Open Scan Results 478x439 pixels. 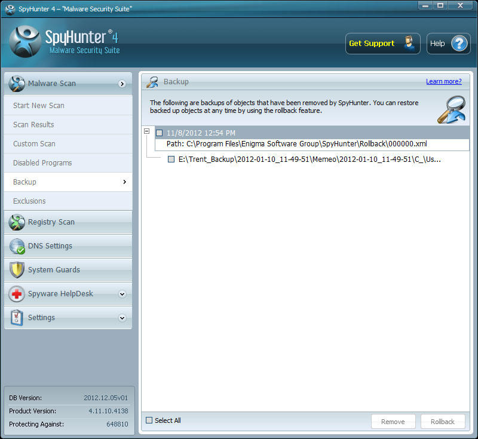pyautogui.click(x=68, y=125)
